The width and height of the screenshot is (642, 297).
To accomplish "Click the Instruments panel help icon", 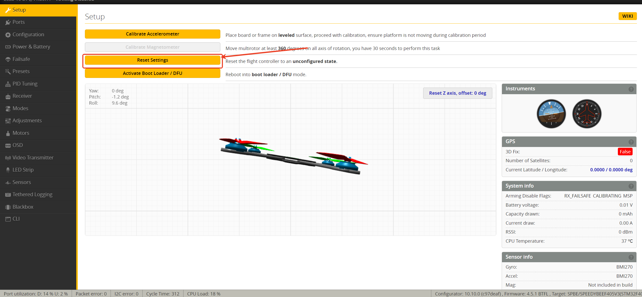I will coord(631,89).
